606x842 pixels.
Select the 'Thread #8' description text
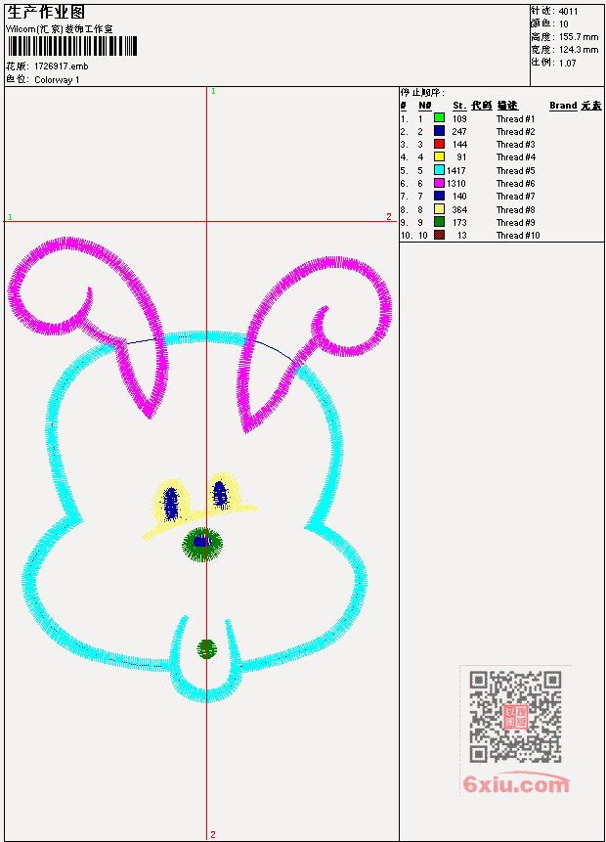(x=515, y=210)
